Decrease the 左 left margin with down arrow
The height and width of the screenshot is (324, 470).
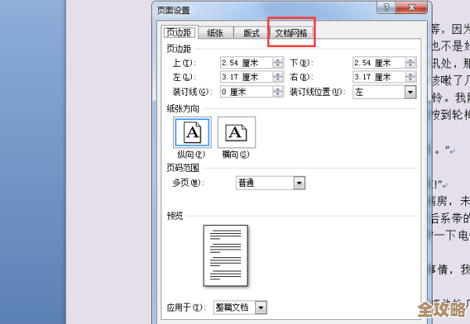(278, 79)
